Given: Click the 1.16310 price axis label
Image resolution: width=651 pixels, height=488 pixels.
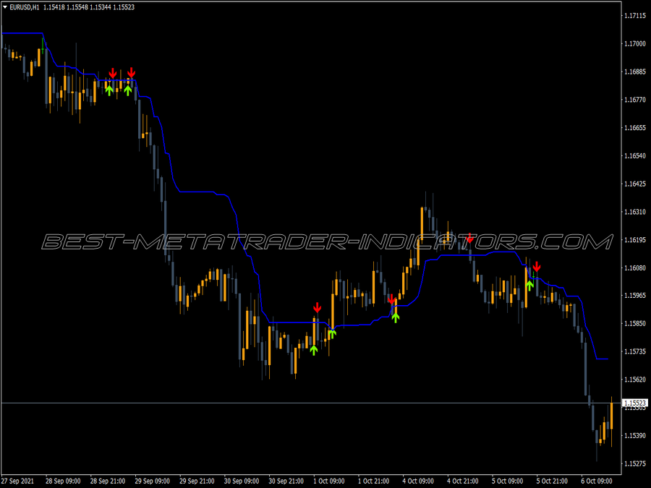Looking at the screenshot, I should pyautogui.click(x=635, y=212).
